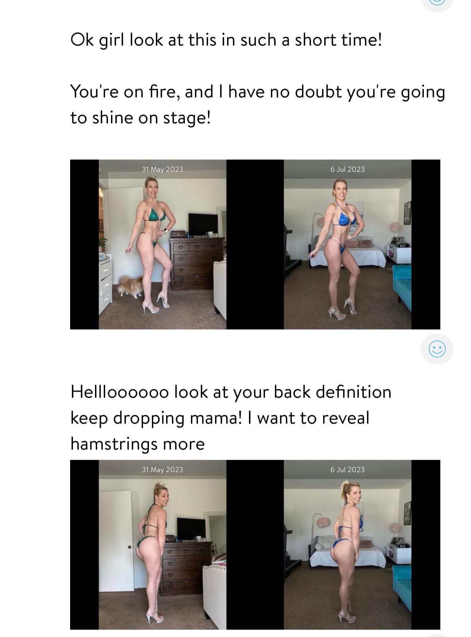Click the teal sofa in 6 Jul front photo
Screen dimensions: 471x637
(x=402, y=285)
